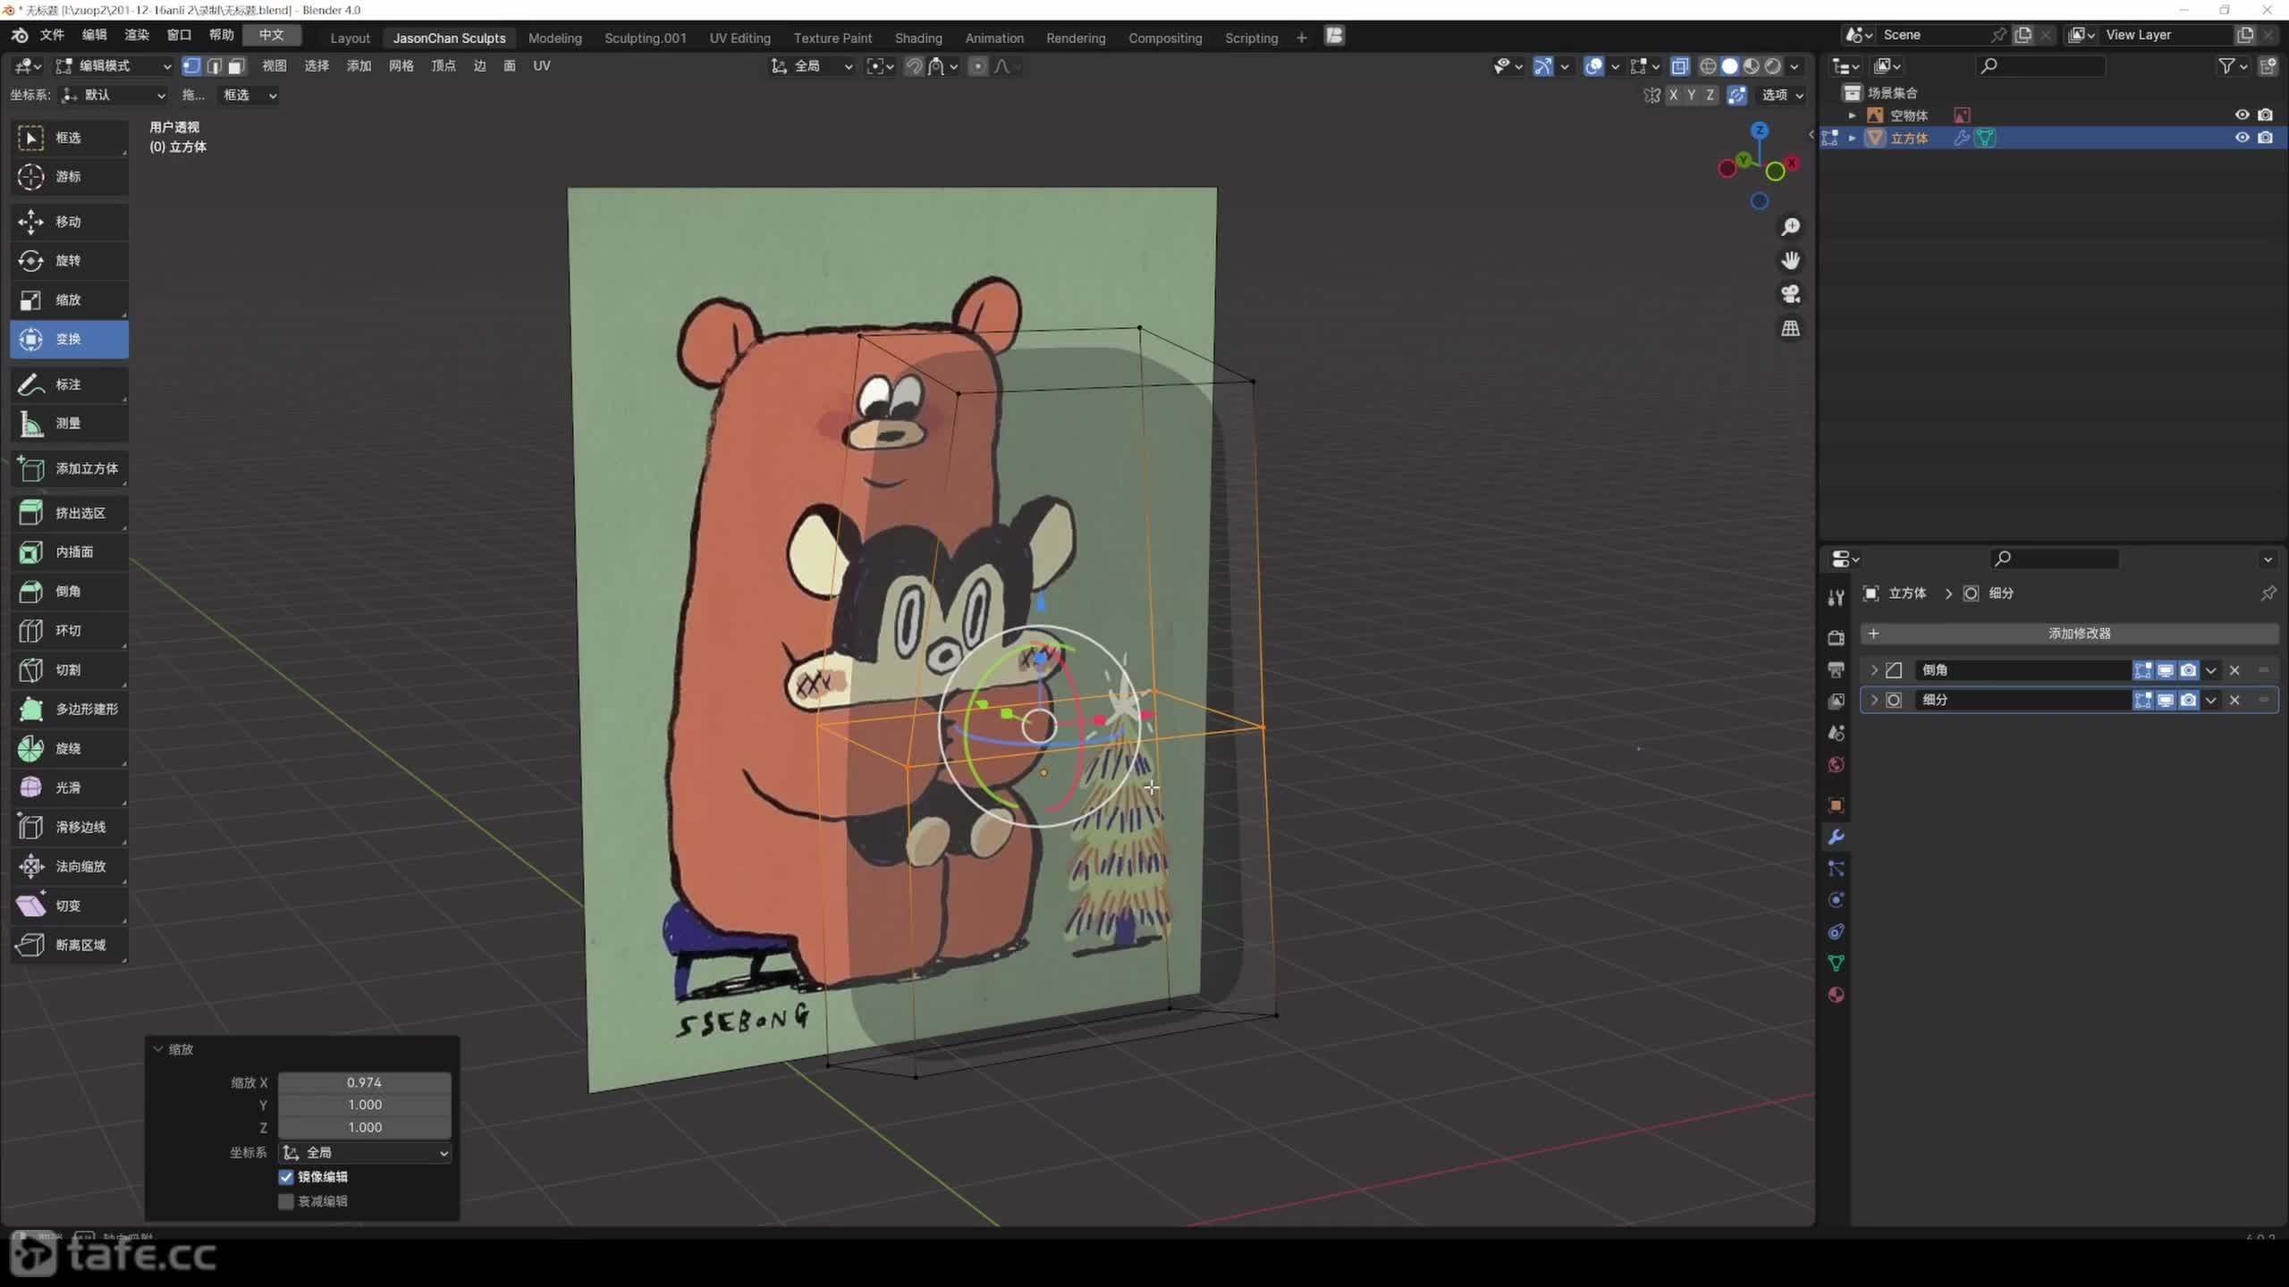Open 坐标系 全局 dropdown in operator panel
This screenshot has width=2289, height=1287.
[365, 1153]
